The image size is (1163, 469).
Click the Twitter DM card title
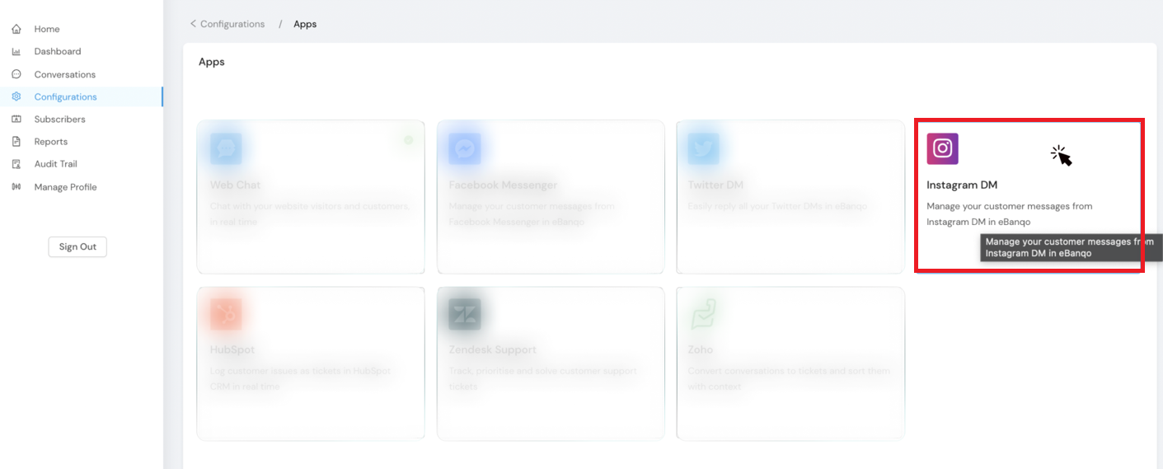[715, 185]
